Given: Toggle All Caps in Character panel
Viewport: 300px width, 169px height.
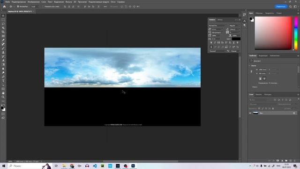Looking at the screenshot, I should pos(219,43).
